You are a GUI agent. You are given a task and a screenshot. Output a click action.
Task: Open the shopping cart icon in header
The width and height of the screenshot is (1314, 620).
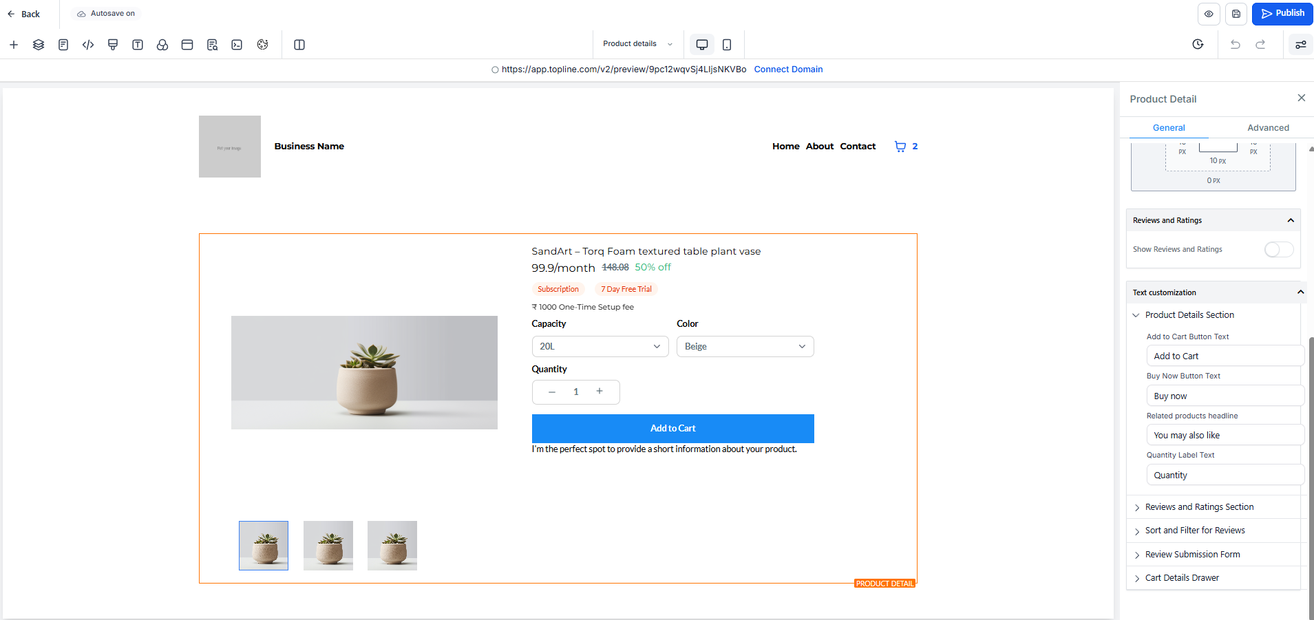(x=900, y=146)
